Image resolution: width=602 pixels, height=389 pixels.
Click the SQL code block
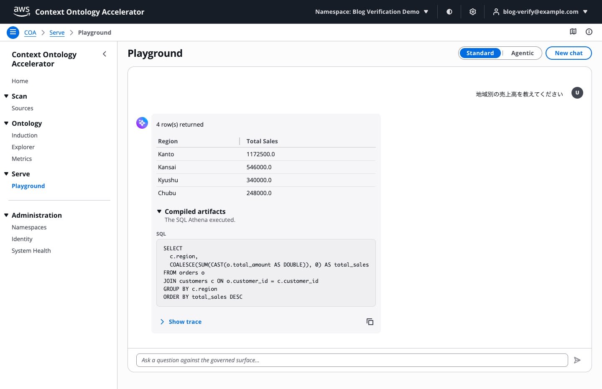pos(266,273)
